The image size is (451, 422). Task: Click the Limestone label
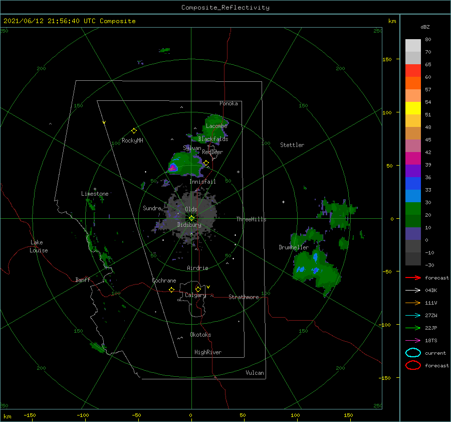[x=95, y=194]
